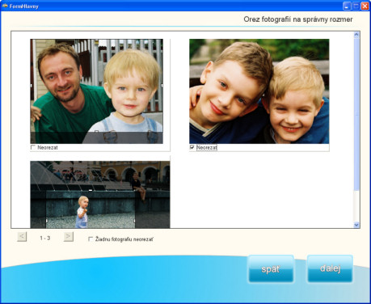
Task: Select the fountain toddler photo thumbnail
Action: pyautogui.click(x=100, y=195)
